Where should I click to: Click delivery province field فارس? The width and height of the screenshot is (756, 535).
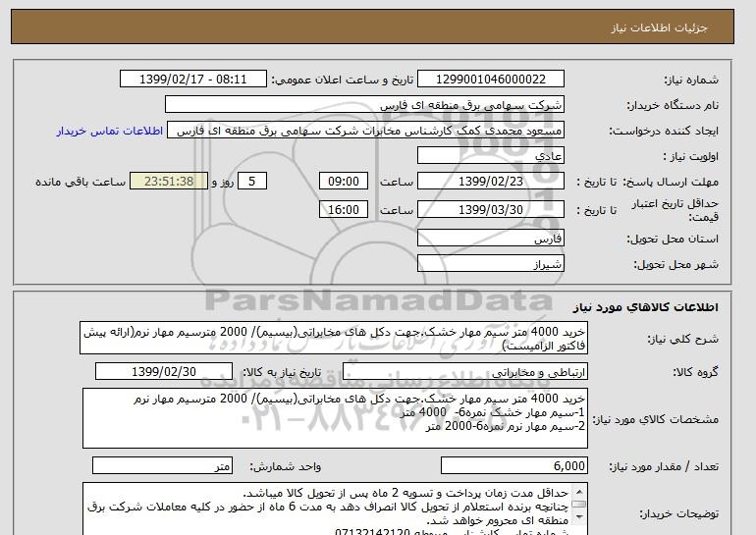[490, 239]
